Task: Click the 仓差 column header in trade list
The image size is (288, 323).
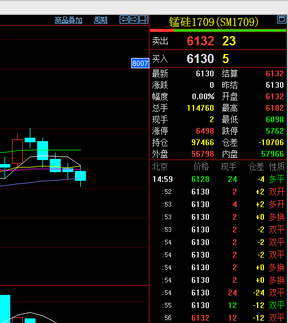Action: pos(256,166)
